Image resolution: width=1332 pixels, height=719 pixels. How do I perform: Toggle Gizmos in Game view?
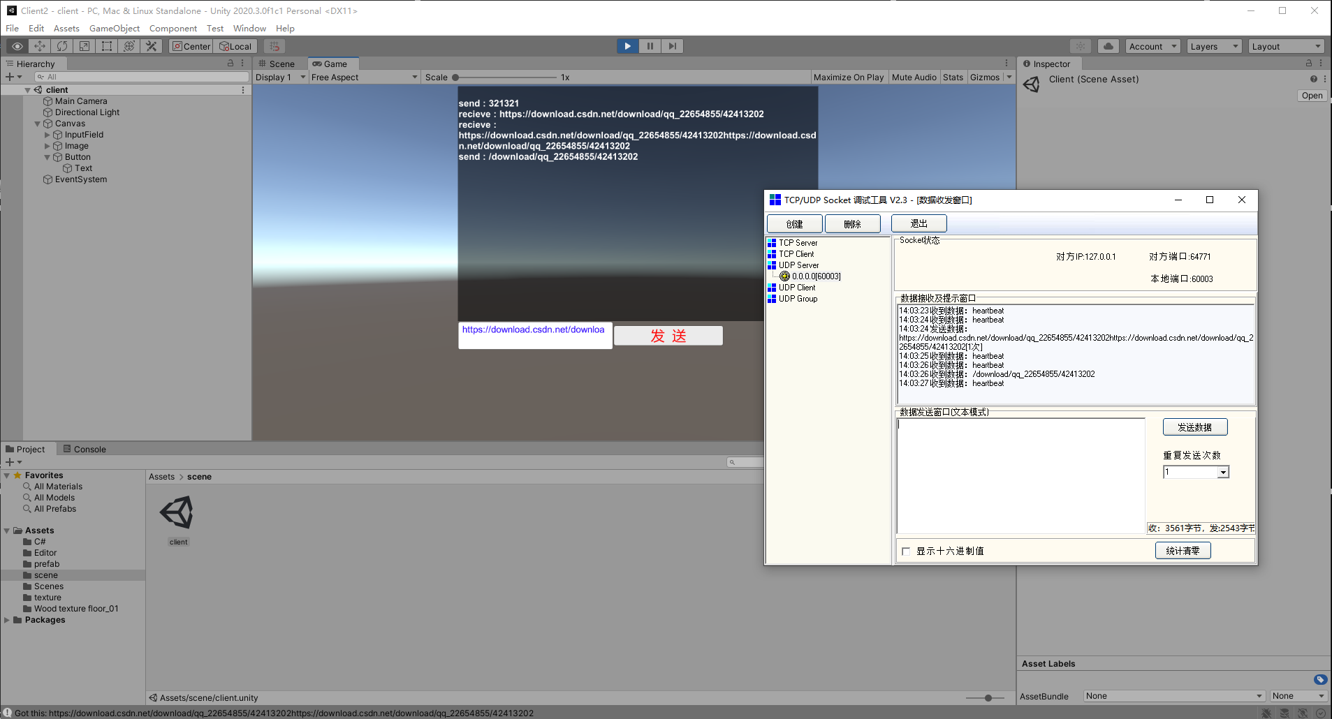click(x=985, y=77)
